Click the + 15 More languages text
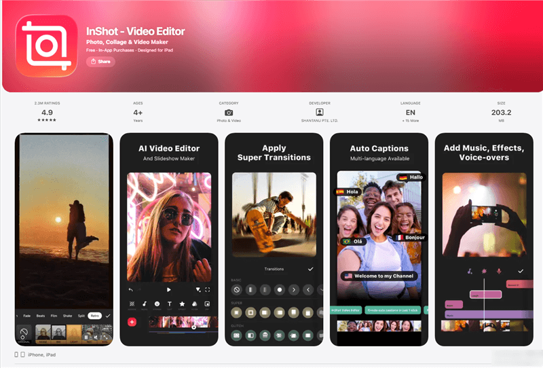Image resolution: width=543 pixels, height=368 pixels. [411, 121]
